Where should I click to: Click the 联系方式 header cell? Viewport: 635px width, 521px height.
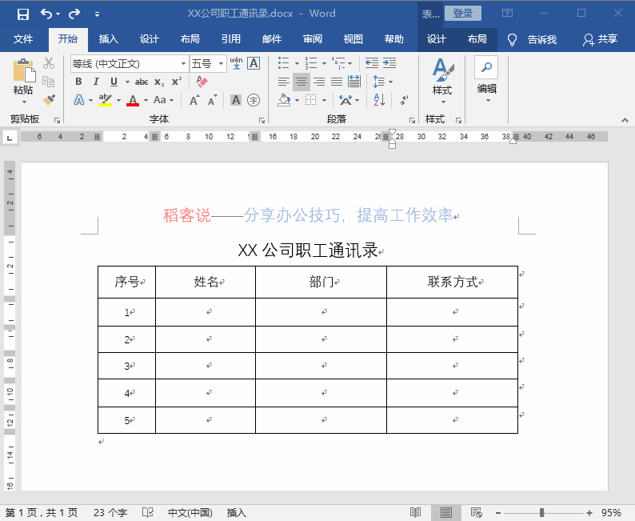pyautogui.click(x=453, y=282)
